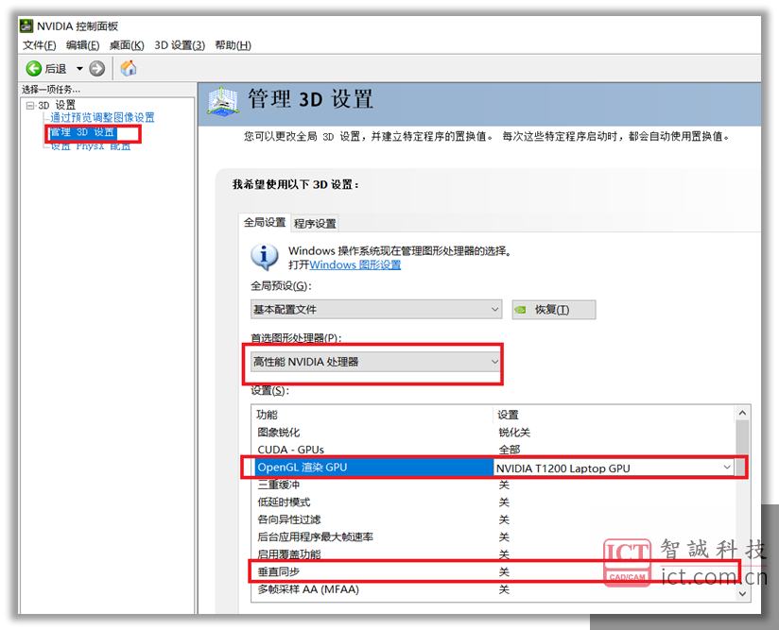779x630 pixels.
Task: Open the 帮助 menu
Action: 232,44
